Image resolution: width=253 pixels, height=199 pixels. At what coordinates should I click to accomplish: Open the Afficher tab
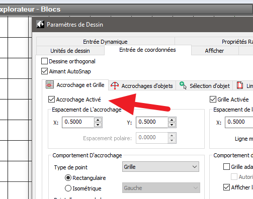pos(214,51)
